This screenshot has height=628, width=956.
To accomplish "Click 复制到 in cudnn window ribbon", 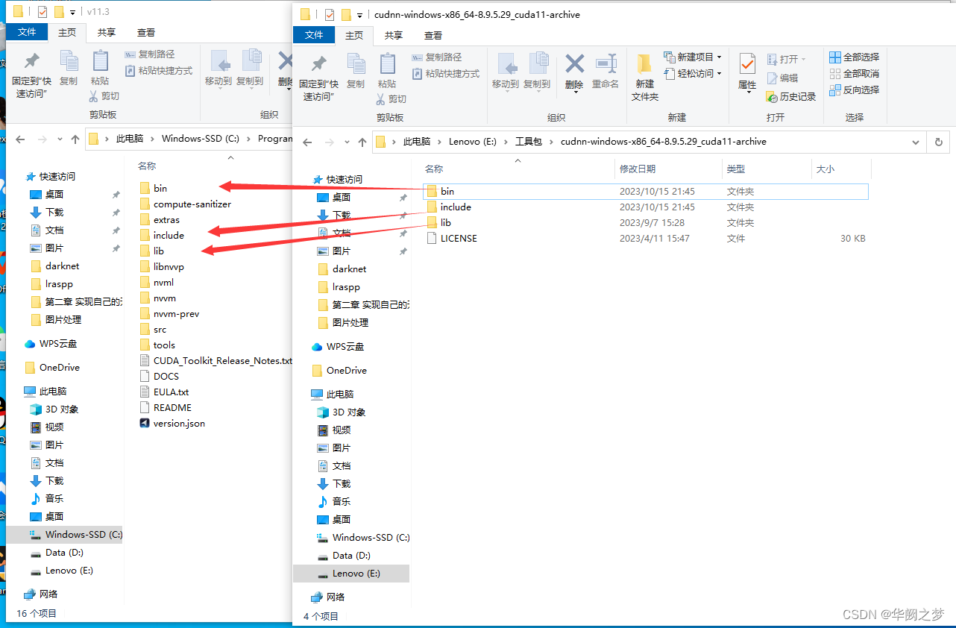I will coord(537,71).
